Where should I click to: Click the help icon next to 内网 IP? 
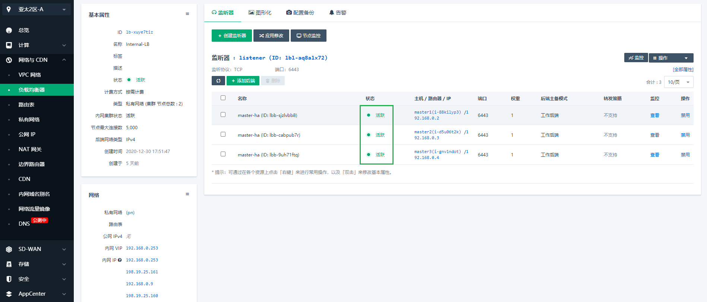[120, 260]
